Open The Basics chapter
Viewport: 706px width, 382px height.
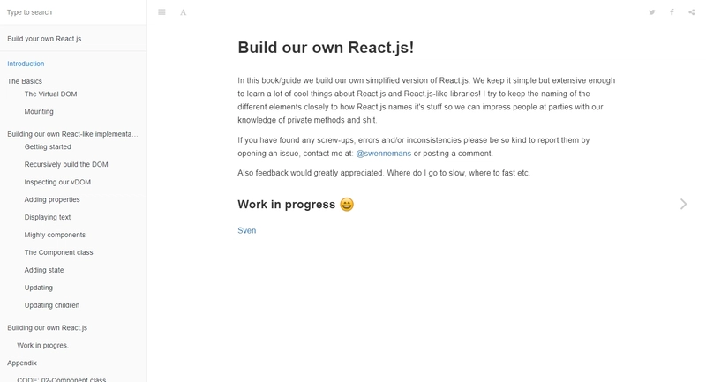pyautogui.click(x=25, y=81)
